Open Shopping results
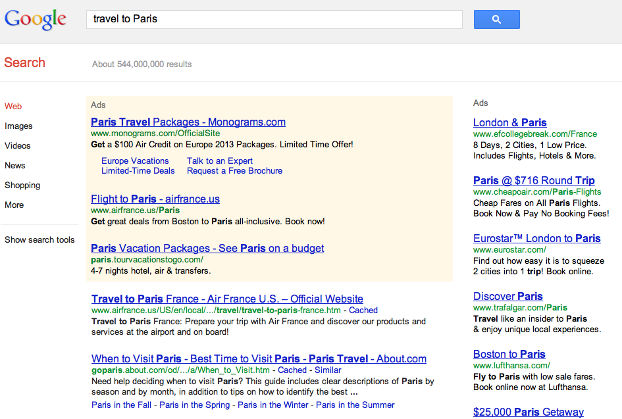Image resolution: width=622 pixels, height=419 pixels. tap(22, 185)
